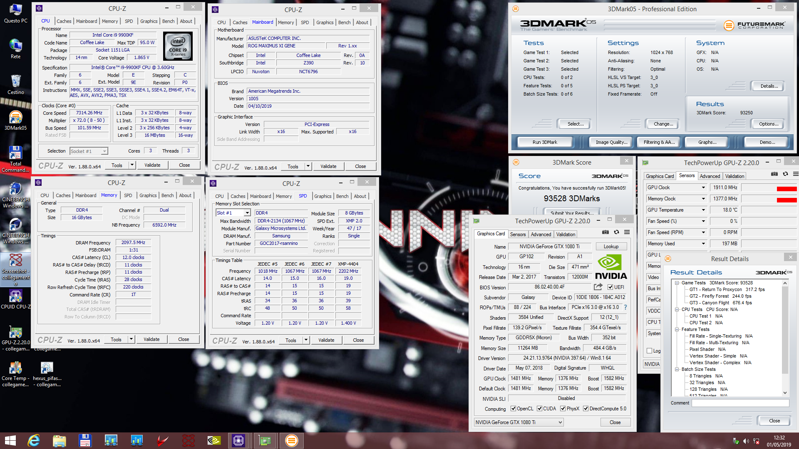The width and height of the screenshot is (799, 449).
Task: Click Memory Clock red sensor graph bar
Action: pyautogui.click(x=787, y=200)
